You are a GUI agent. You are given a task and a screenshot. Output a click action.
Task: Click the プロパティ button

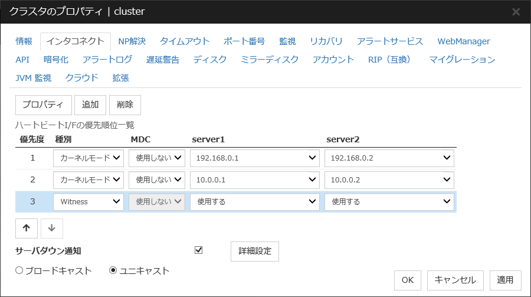point(42,105)
